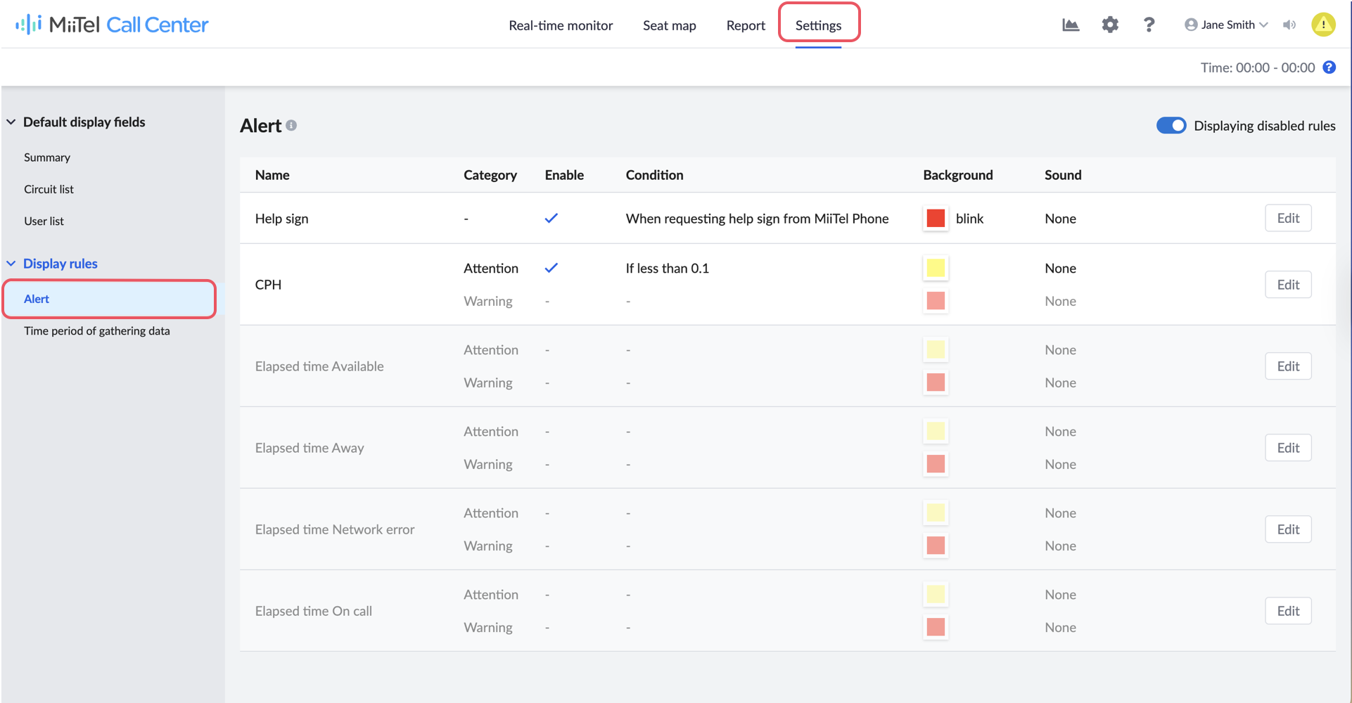Toggle Displaying disabled rules switch
This screenshot has width=1352, height=703.
pos(1171,125)
